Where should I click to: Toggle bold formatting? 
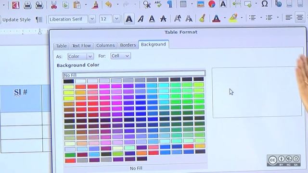pos(129,19)
